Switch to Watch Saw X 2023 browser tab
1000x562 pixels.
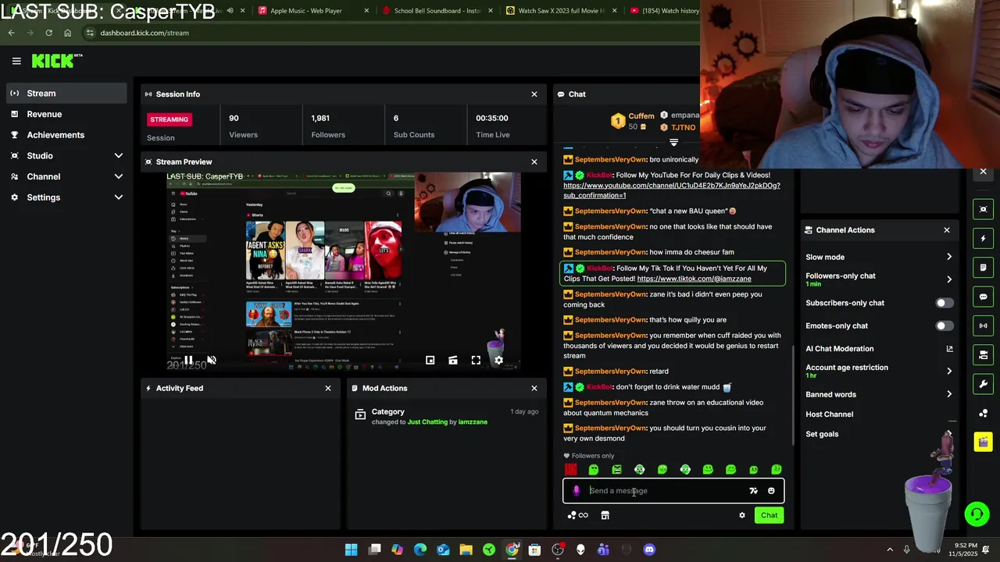tap(561, 11)
